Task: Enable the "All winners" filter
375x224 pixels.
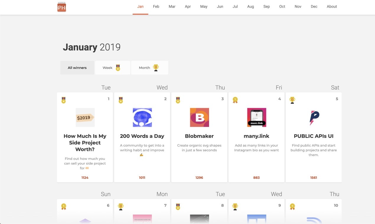Action: (x=77, y=67)
